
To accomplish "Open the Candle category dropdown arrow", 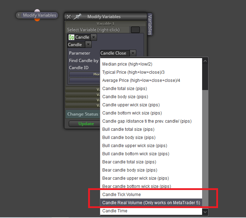I will coord(94,37).
